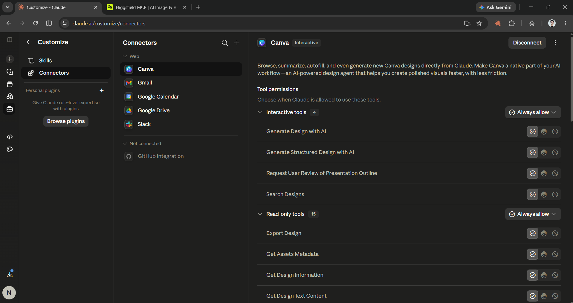Image resolution: width=573 pixels, height=303 pixels.
Task: Open Read-only tools Always allow dropdown
Action: (x=533, y=214)
